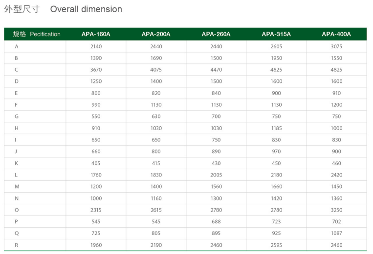The height and width of the screenshot is (254, 373).
Task: Select row label A
Action: coord(17,46)
